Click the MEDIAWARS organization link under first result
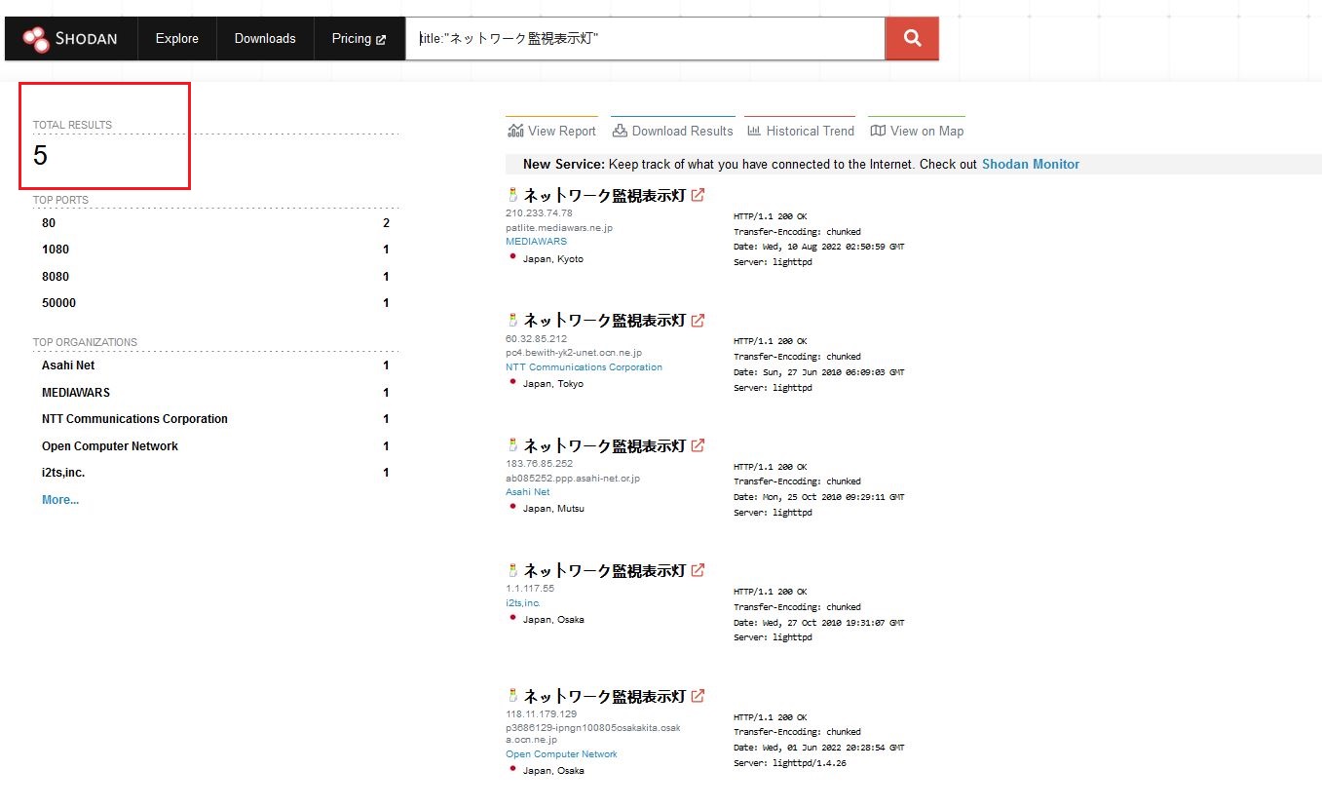 click(536, 242)
